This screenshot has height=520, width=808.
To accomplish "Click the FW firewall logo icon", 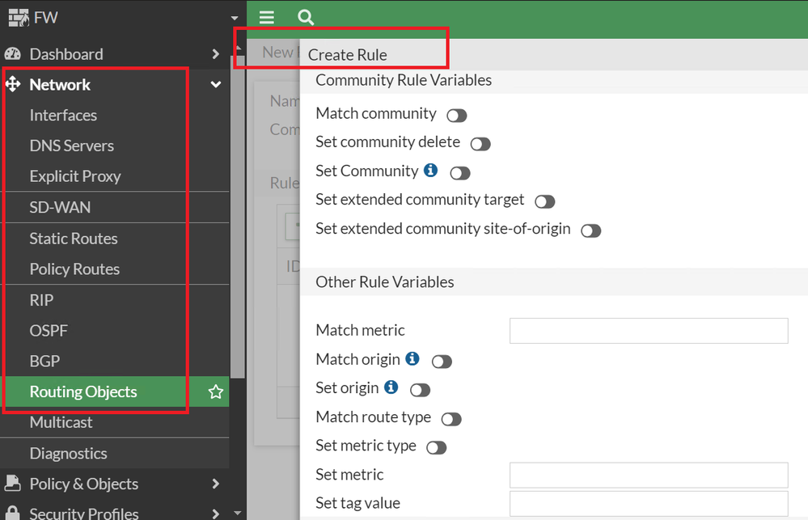I will click(18, 17).
